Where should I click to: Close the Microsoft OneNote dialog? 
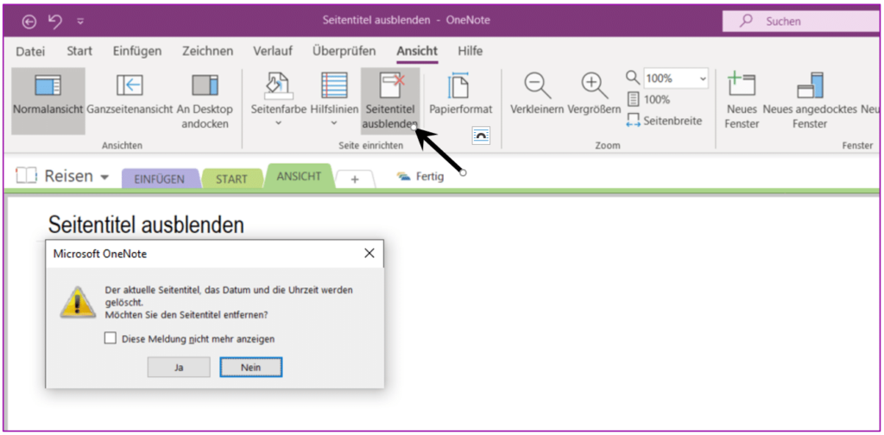coord(369,254)
